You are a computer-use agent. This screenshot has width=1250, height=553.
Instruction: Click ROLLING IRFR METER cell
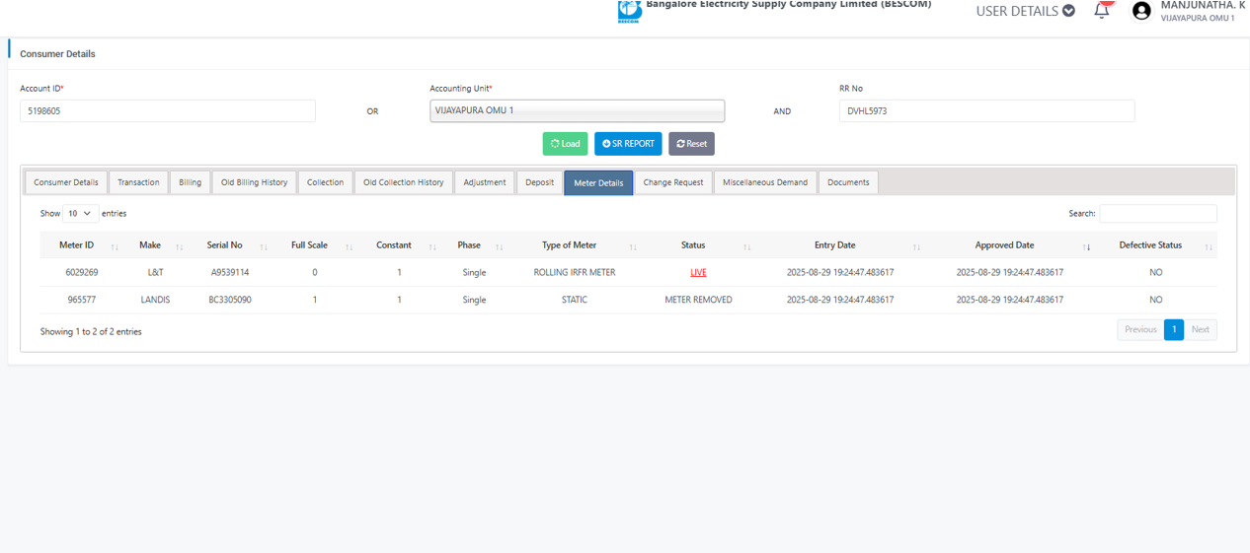[575, 272]
